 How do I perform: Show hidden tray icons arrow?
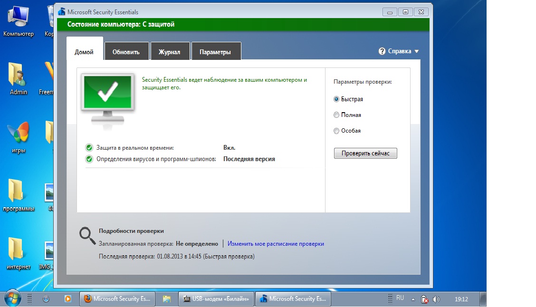(x=413, y=299)
